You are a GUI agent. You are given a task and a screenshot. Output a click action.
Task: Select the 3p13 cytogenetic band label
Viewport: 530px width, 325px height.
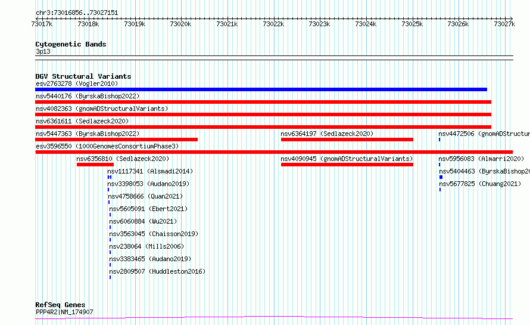tap(43, 51)
